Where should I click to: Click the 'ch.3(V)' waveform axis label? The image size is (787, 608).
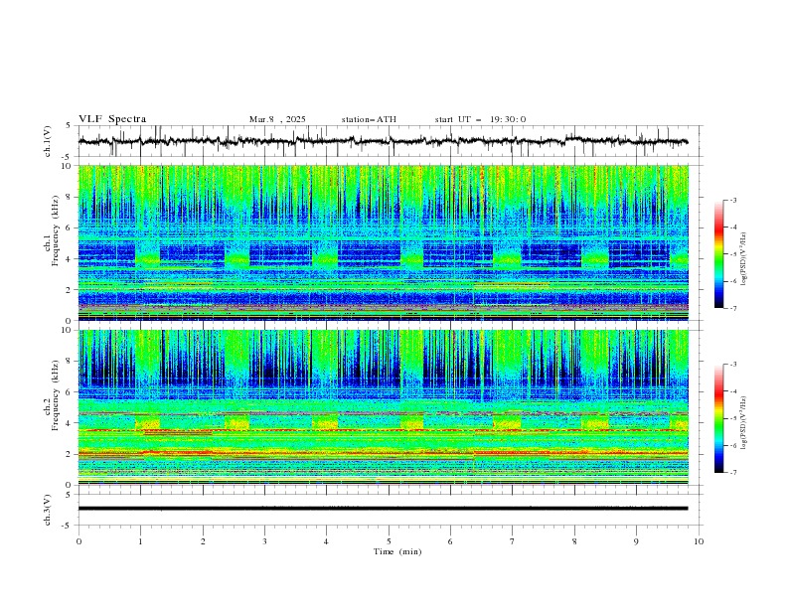pos(48,510)
